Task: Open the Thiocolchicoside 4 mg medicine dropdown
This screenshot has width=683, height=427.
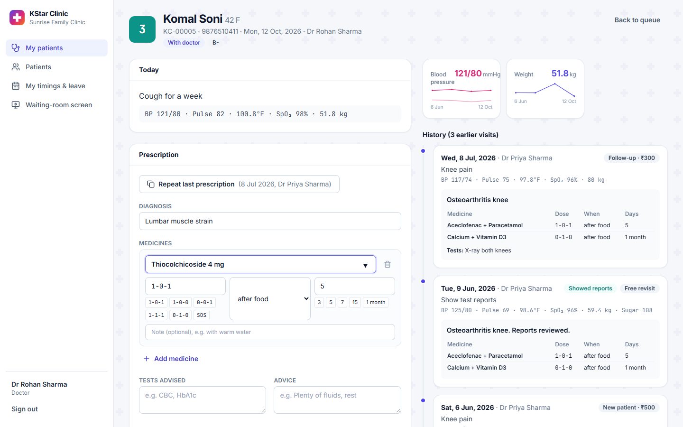Action: coord(260,264)
